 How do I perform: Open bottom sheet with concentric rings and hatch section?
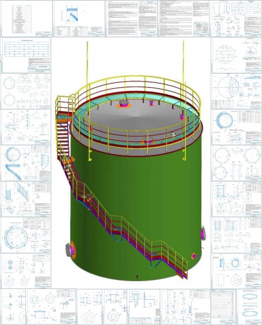51,307
